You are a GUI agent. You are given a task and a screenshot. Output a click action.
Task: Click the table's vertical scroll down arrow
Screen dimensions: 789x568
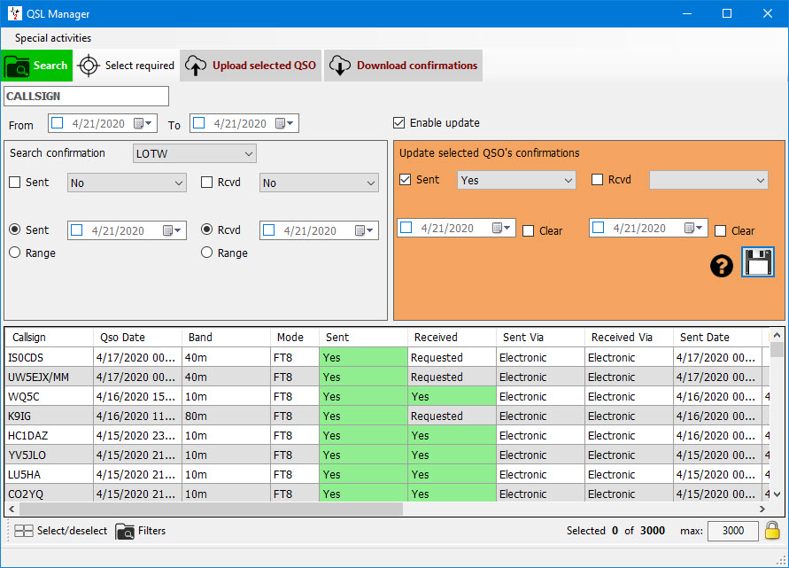tap(777, 494)
